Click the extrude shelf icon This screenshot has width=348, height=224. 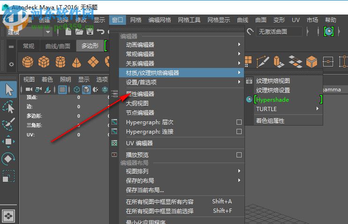click(x=279, y=62)
